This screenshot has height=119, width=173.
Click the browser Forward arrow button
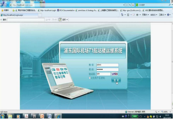5,5
